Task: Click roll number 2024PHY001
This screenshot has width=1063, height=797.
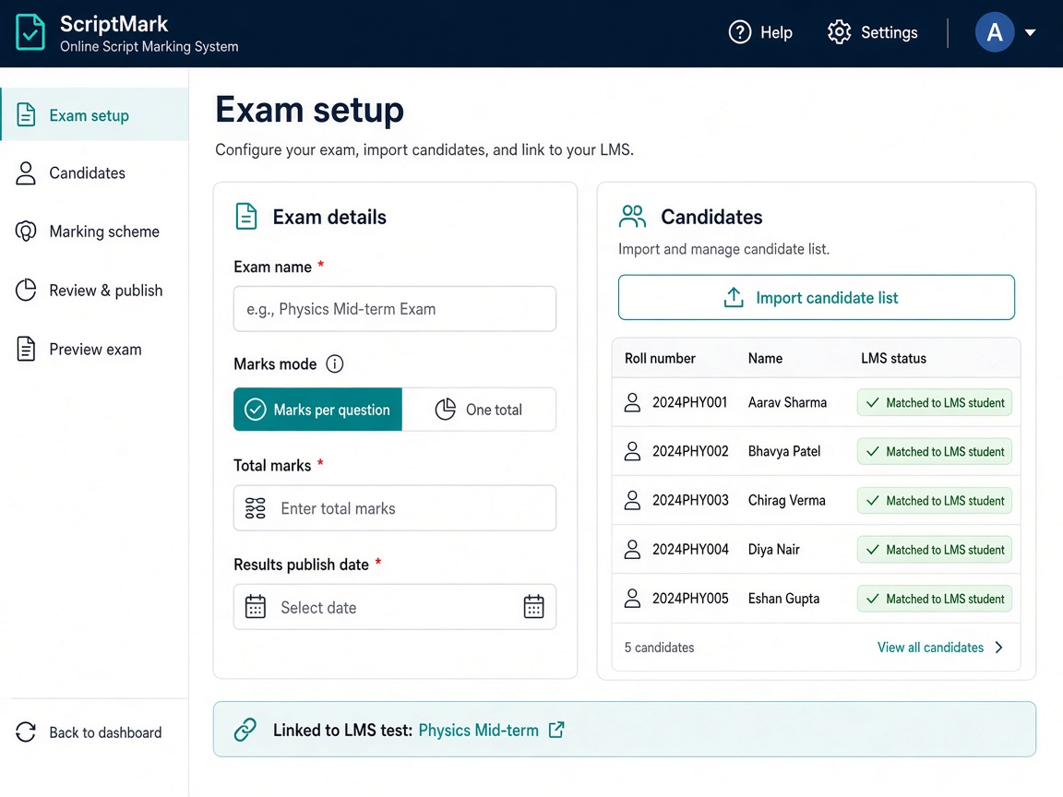Action: pyautogui.click(x=690, y=402)
